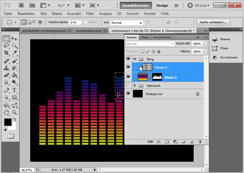This screenshot has height=173, width=244.
Task: Hide the Ebene 5 layer
Action: tap(128, 67)
